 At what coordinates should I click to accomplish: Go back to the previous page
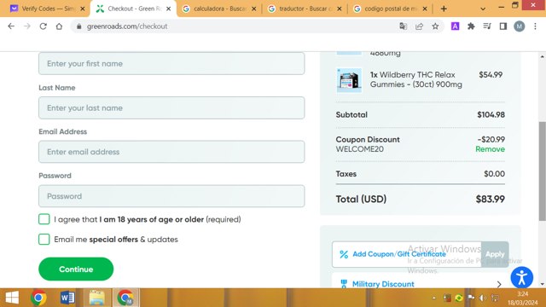tap(11, 26)
